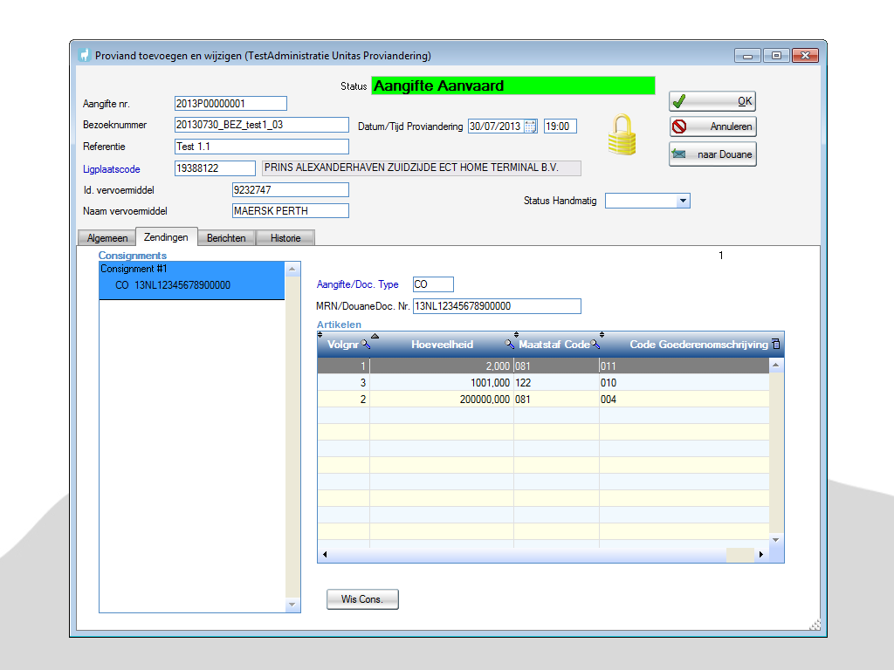Click the search magnifier next to Volgnr header
The width and height of the screenshot is (894, 670).
coord(366,344)
